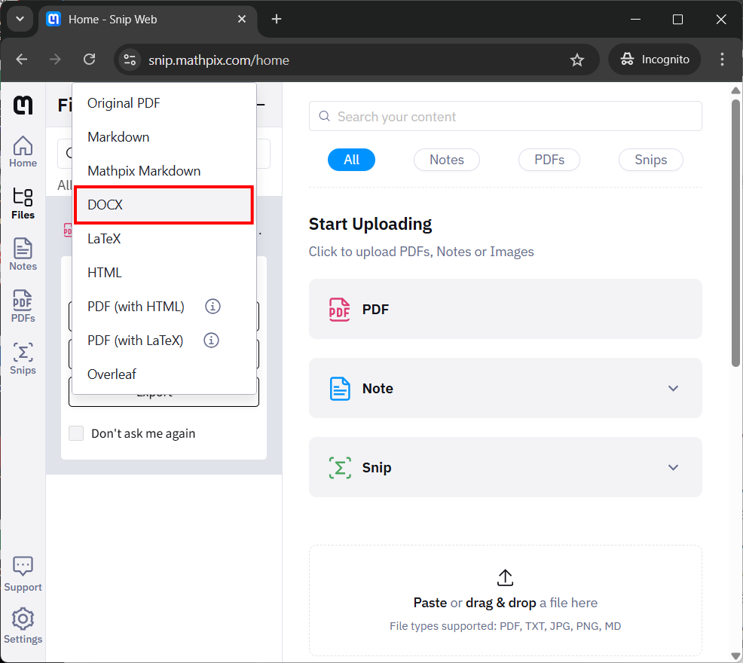Choose DOCX export format
Viewport: 743px width, 663px height.
pyautogui.click(x=164, y=205)
